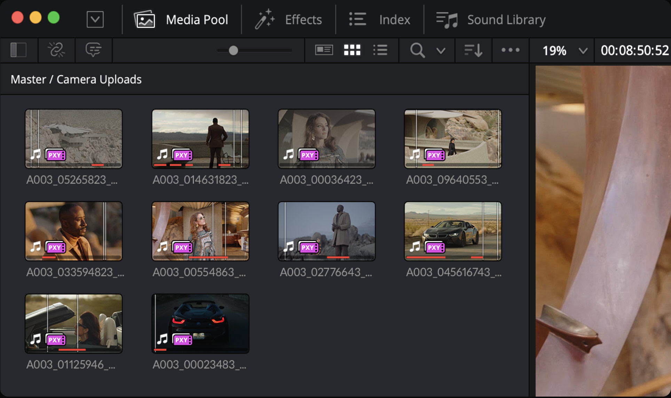Click Master in the breadcrumb path
Viewport: 671px width, 398px height.
click(x=28, y=79)
